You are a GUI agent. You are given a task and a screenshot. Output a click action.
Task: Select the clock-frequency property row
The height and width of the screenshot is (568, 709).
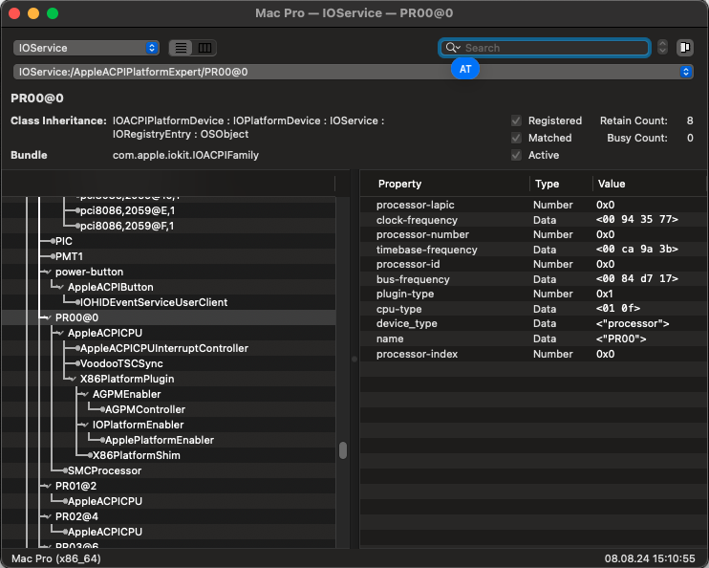click(533, 220)
